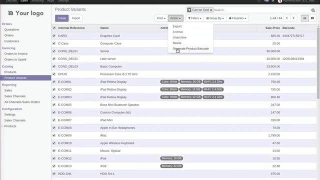
Task: Select Product Variants in the sidebar
Action: (25, 78)
